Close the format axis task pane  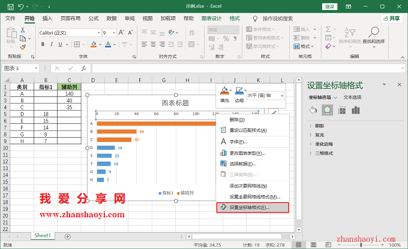pyautogui.click(x=399, y=84)
